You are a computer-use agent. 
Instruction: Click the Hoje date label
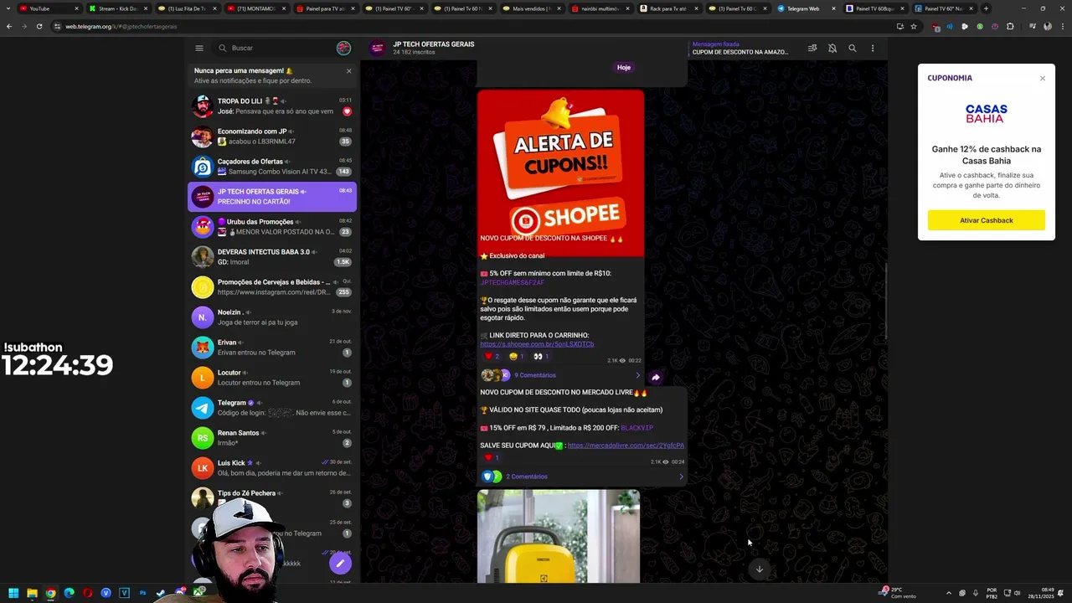click(624, 67)
